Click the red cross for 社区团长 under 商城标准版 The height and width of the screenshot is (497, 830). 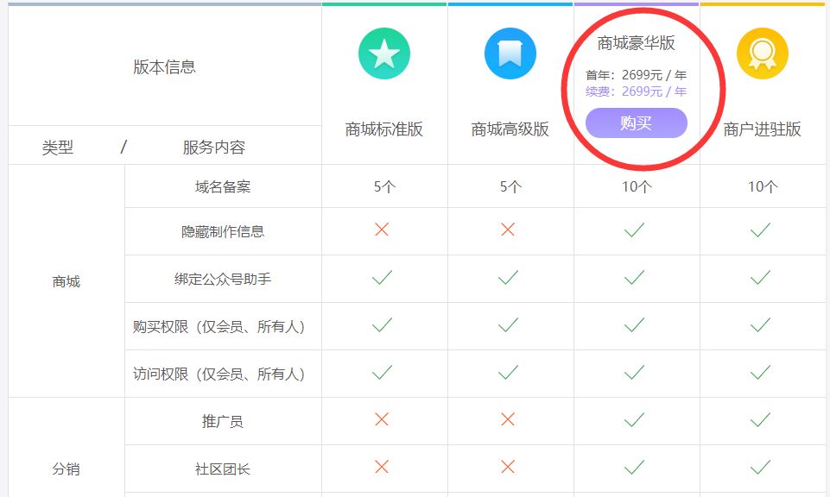pyautogui.click(x=383, y=468)
